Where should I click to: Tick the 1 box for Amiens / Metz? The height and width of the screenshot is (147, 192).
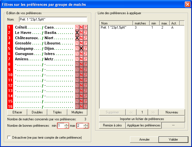pyautogui.click(x=77, y=59)
